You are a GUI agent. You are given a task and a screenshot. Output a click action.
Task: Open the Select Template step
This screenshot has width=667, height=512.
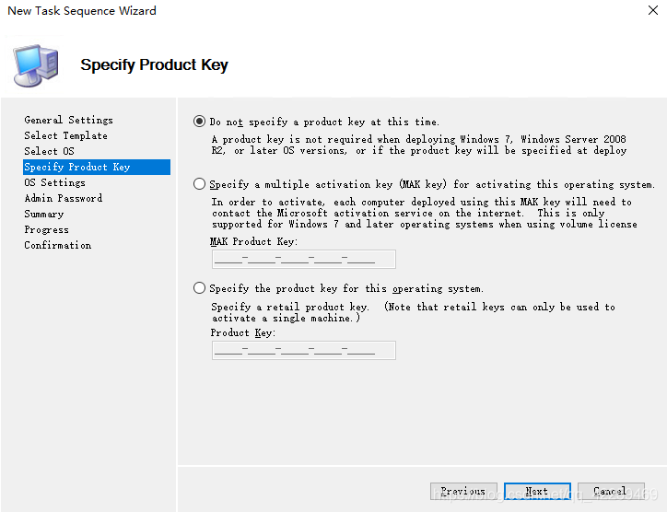pyautogui.click(x=65, y=135)
